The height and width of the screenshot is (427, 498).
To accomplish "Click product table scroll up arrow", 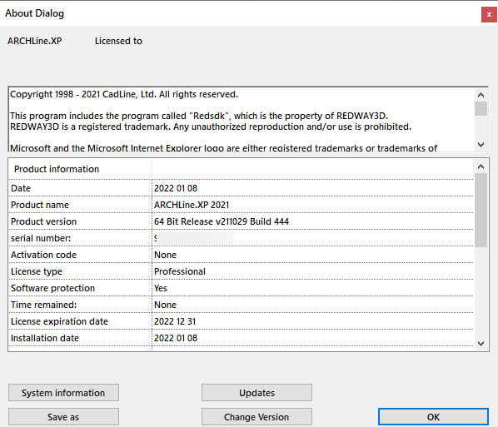I will tap(481, 166).
